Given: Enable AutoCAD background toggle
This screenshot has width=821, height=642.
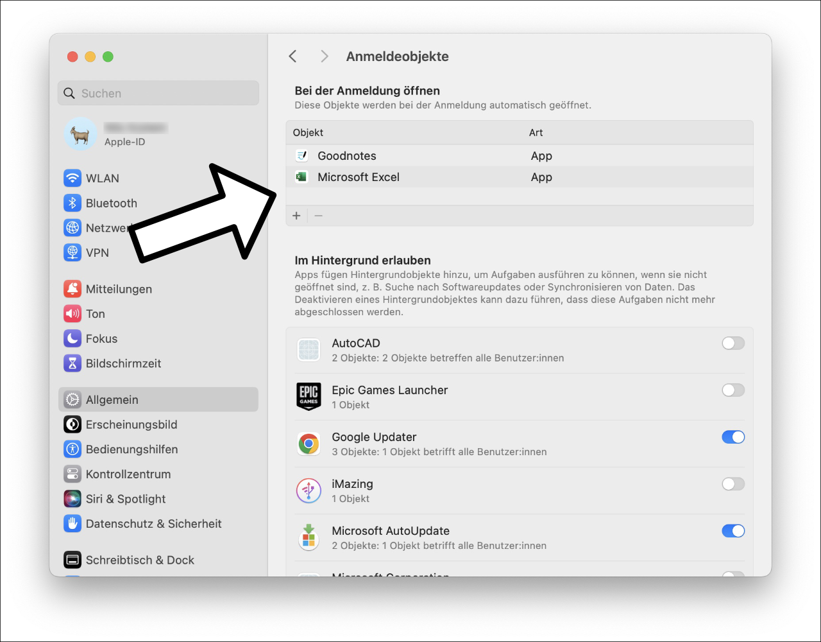Looking at the screenshot, I should [x=733, y=343].
